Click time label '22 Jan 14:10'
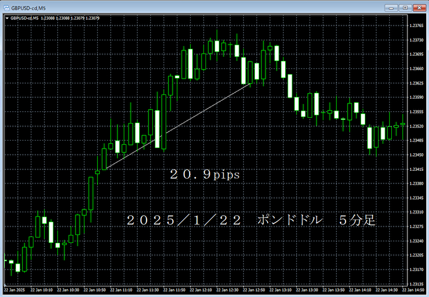Viewport: 429px width, 297px height. 360,290
